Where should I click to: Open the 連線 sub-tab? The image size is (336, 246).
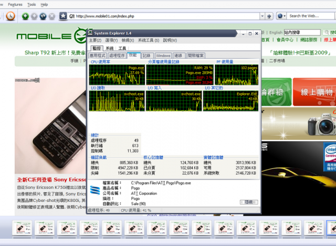point(178,56)
